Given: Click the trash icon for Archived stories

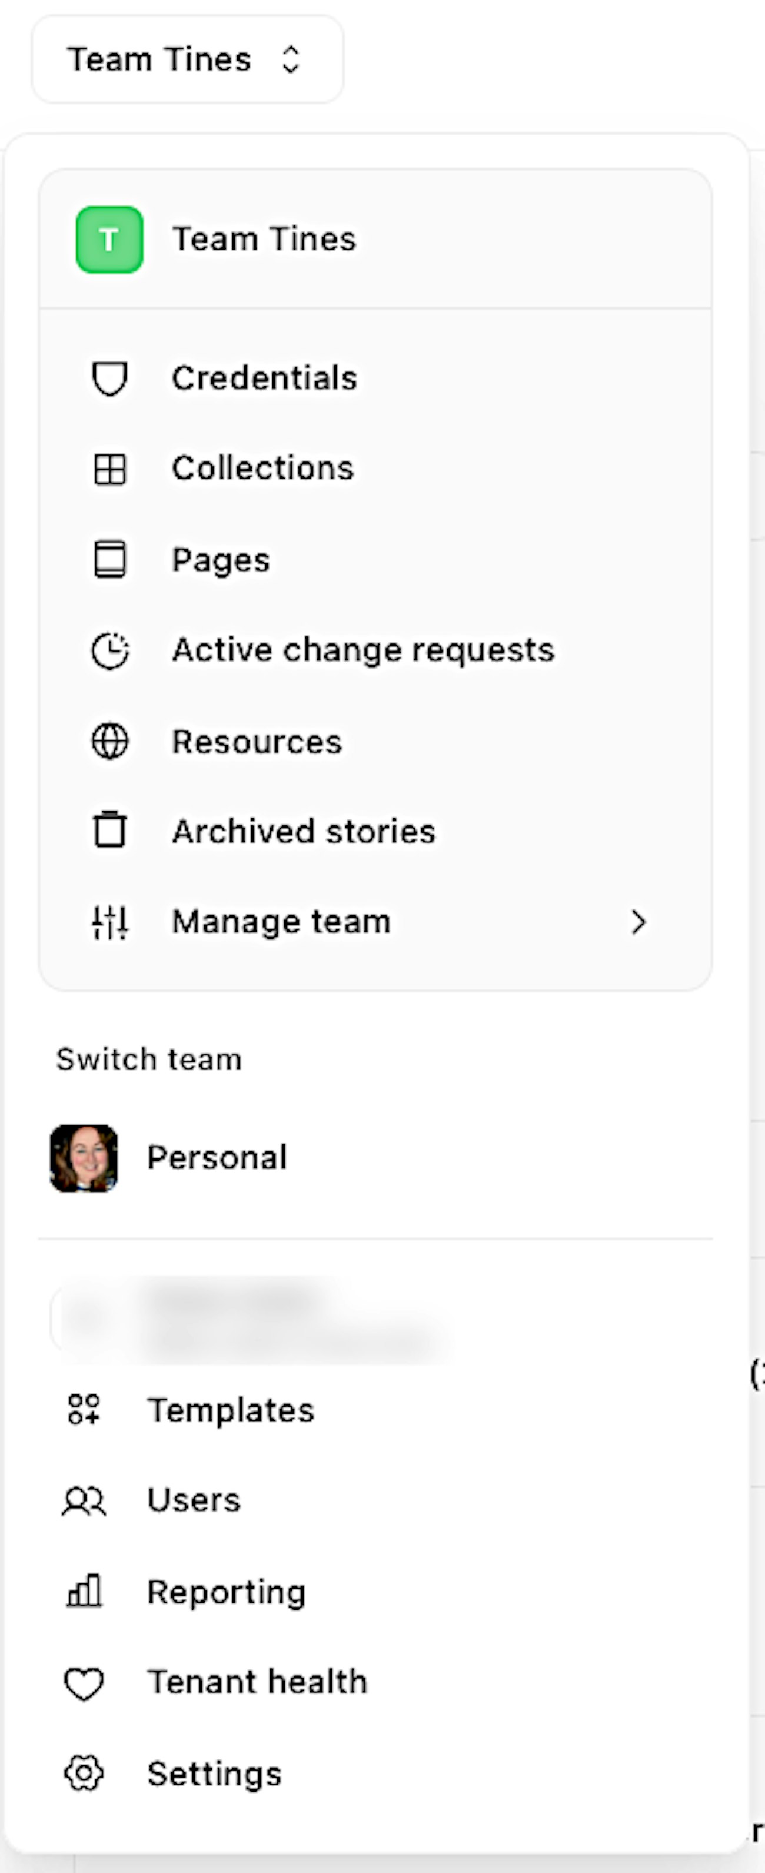Looking at the screenshot, I should (110, 831).
